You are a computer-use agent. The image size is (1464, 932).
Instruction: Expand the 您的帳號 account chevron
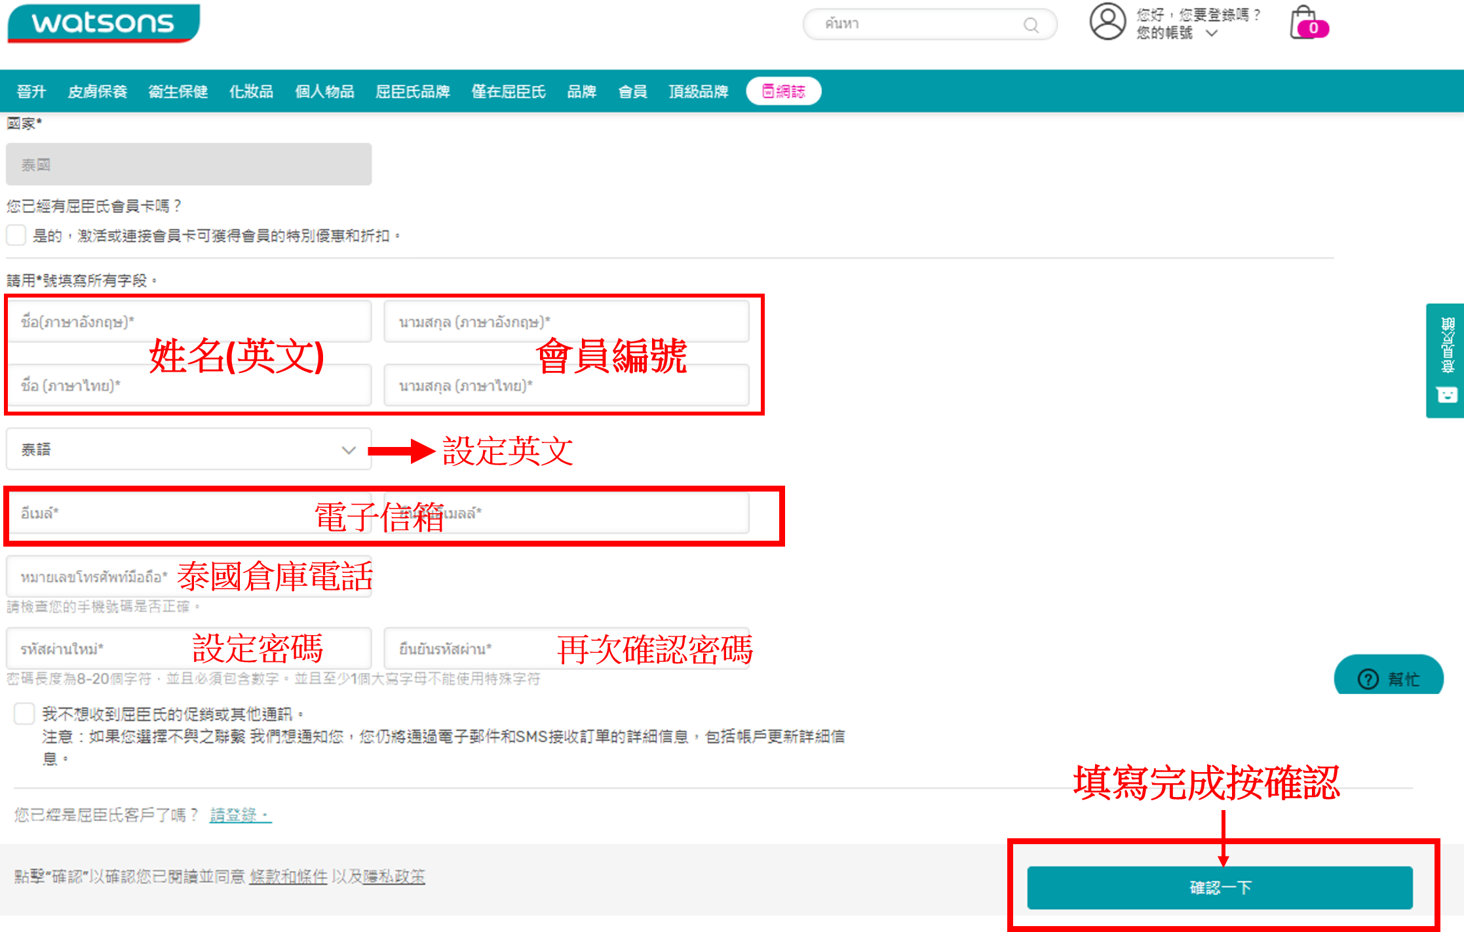pos(1212,33)
